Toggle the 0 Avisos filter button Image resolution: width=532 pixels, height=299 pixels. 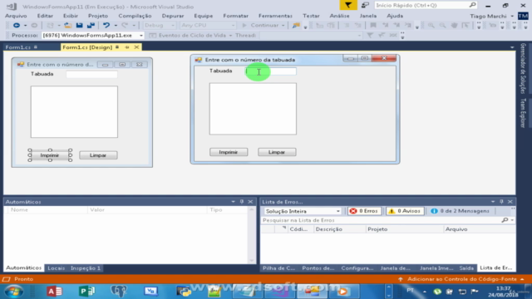point(405,211)
